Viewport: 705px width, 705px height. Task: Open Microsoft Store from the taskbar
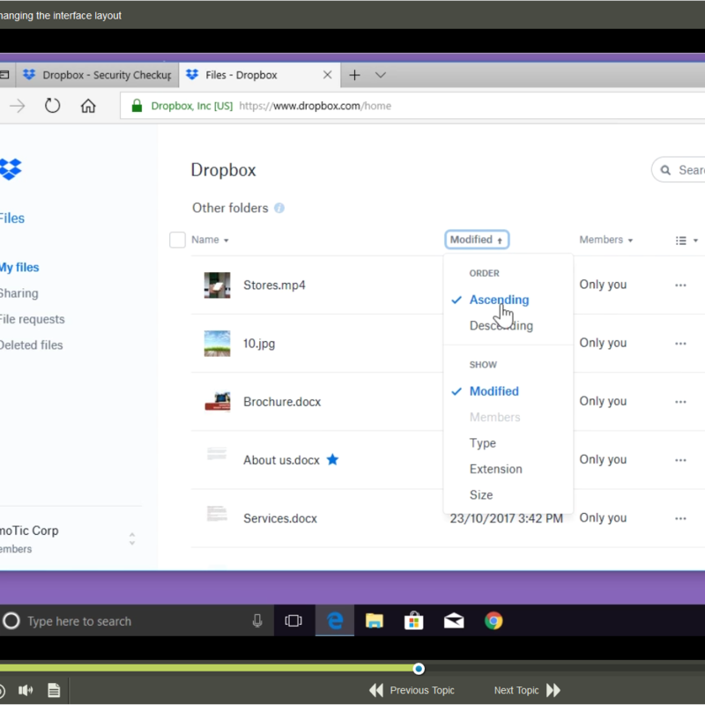413,621
